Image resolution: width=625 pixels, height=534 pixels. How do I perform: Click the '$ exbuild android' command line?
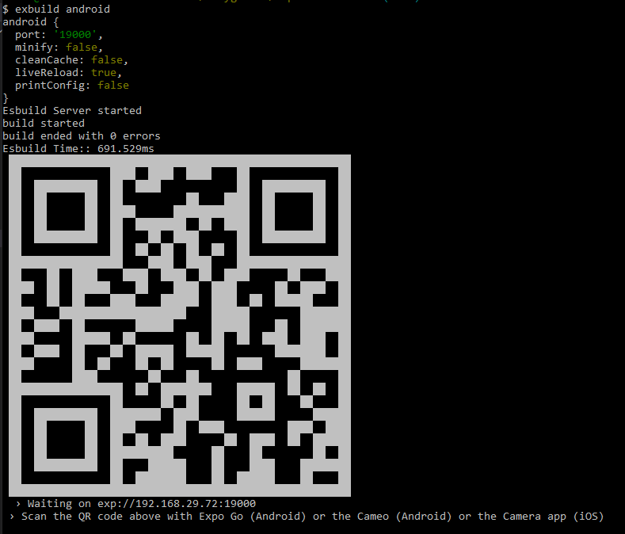tap(56, 10)
